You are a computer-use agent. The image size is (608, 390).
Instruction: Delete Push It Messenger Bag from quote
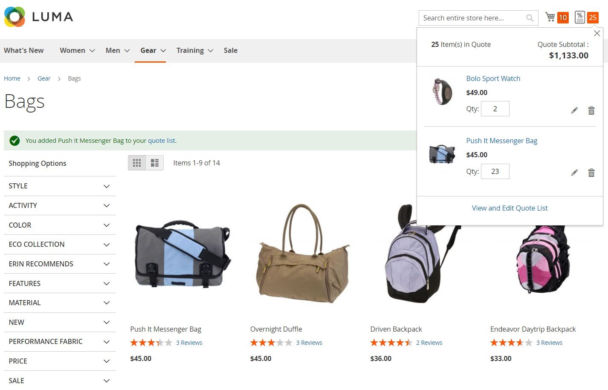tap(591, 173)
